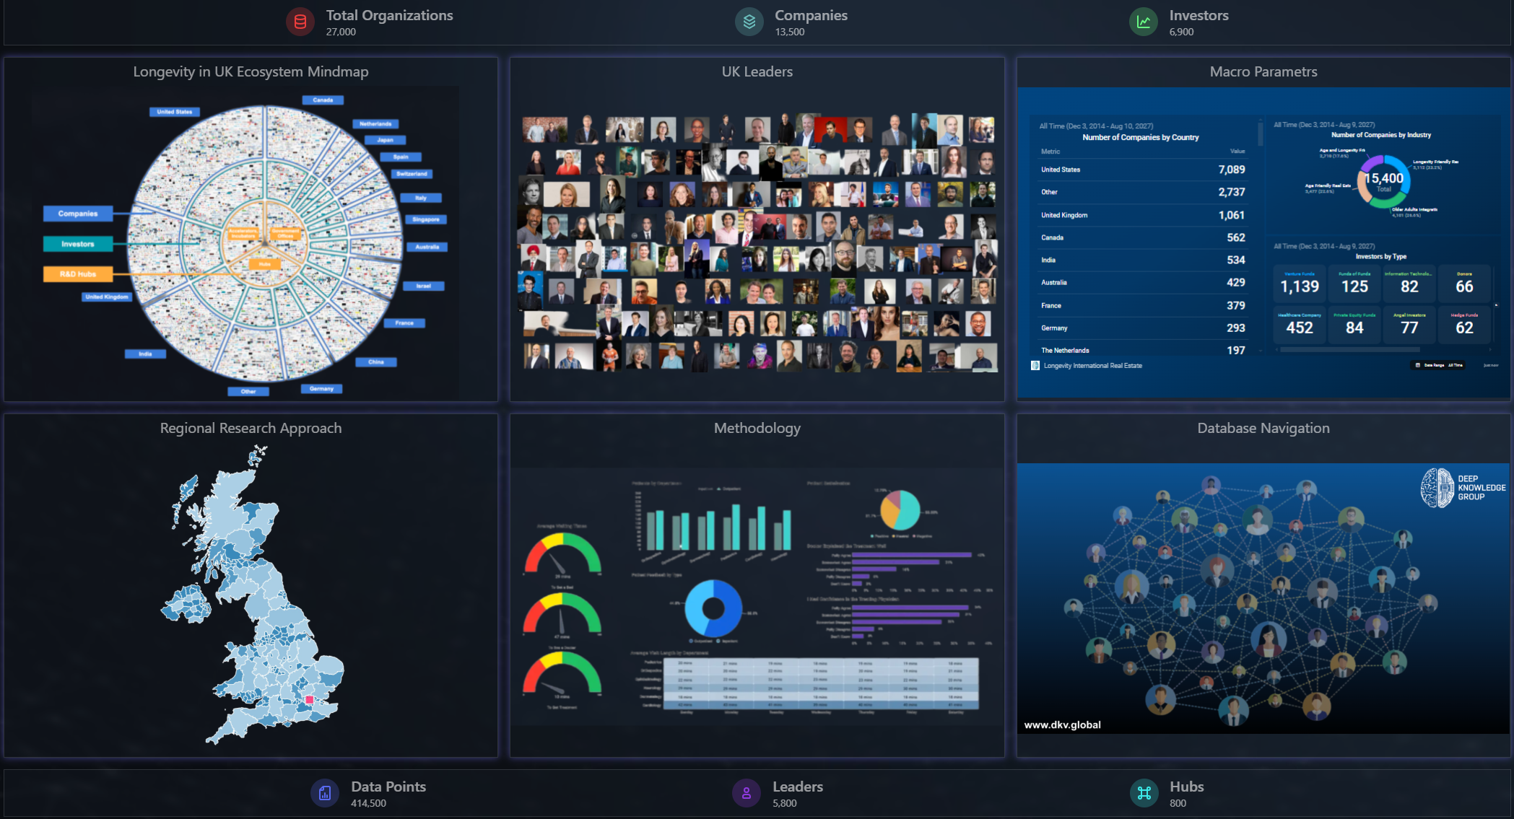The width and height of the screenshot is (1514, 819).
Task: Click the Deep Knowledge Group brain logo
Action: (1437, 488)
